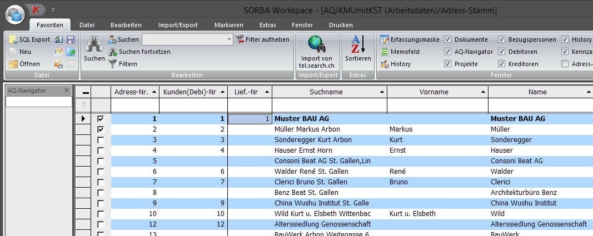
Task: Remove the filter with Filter aufheben
Action: [x=262, y=39]
